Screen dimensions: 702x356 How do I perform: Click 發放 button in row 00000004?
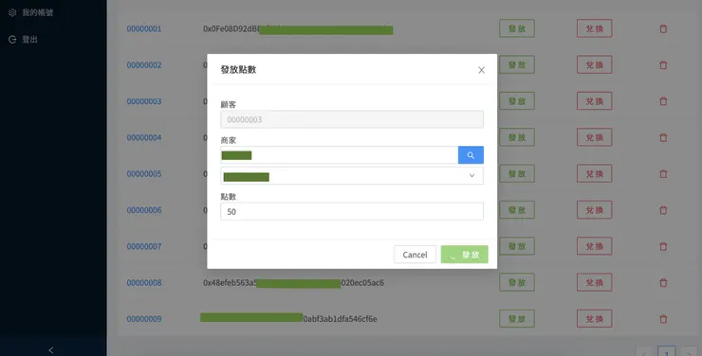coord(517,137)
